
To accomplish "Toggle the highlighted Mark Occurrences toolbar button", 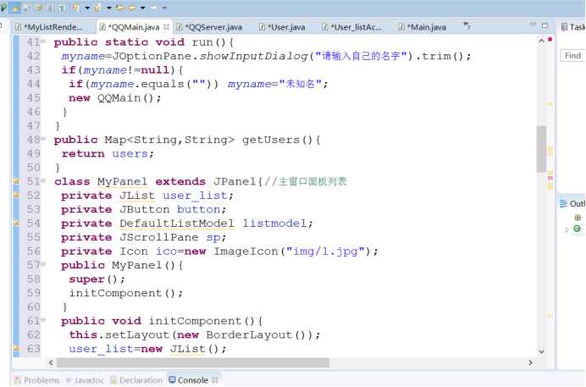I will point(15,8).
